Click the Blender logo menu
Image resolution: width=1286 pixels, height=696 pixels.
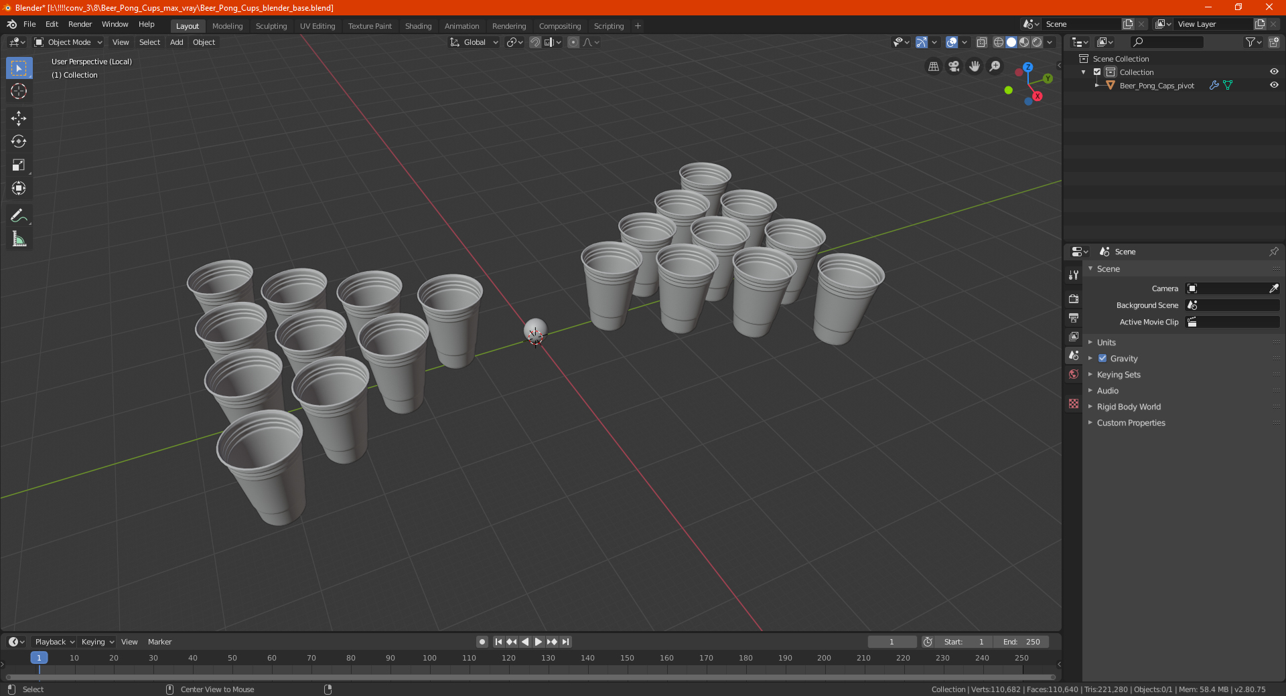coord(11,24)
